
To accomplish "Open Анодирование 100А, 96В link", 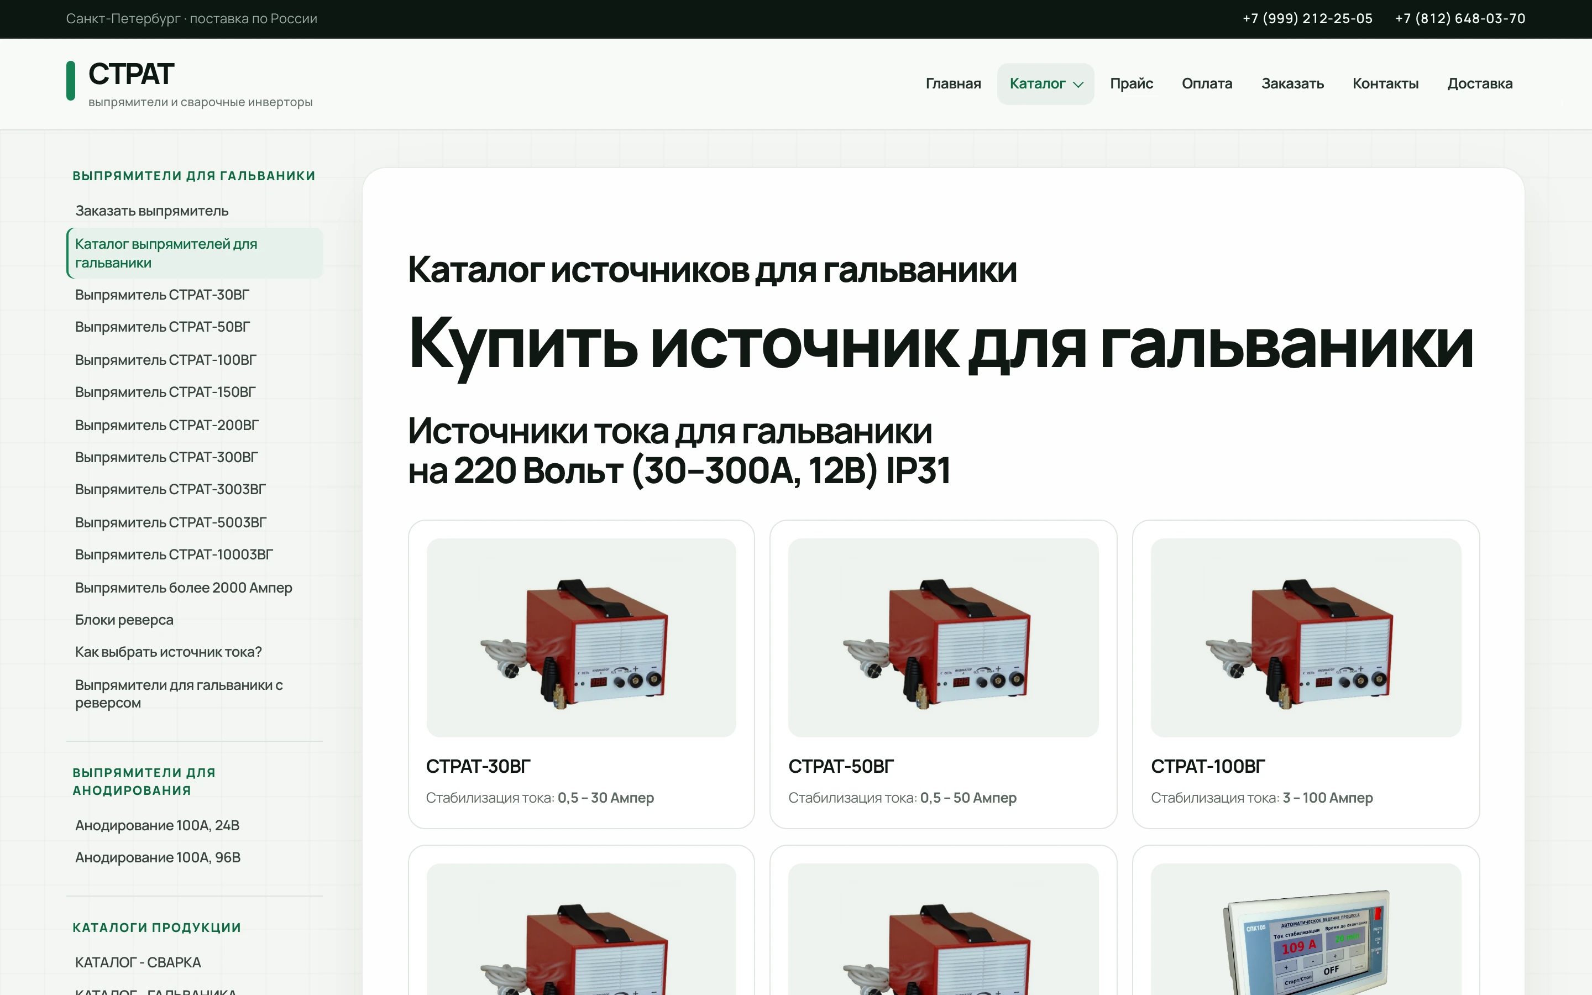I will (x=195, y=857).
